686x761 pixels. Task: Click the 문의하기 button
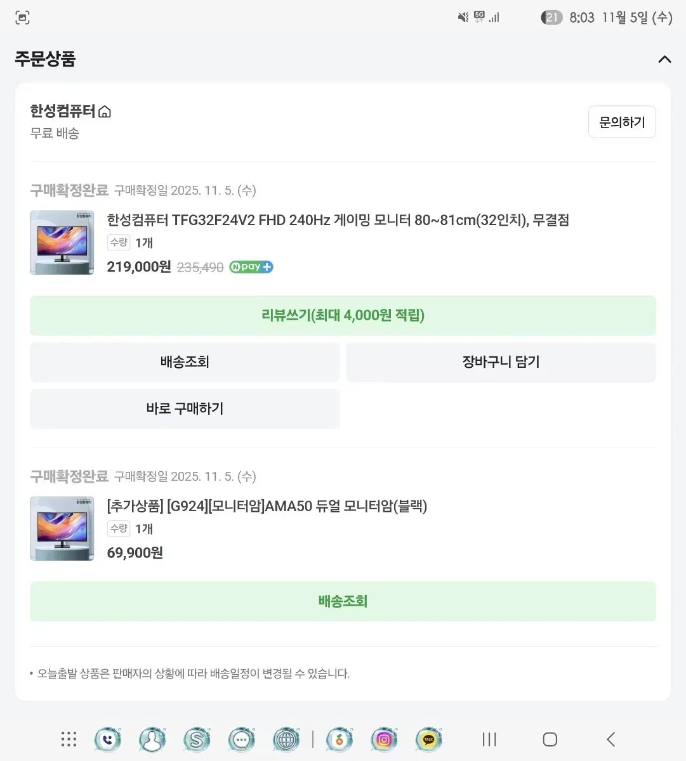621,122
